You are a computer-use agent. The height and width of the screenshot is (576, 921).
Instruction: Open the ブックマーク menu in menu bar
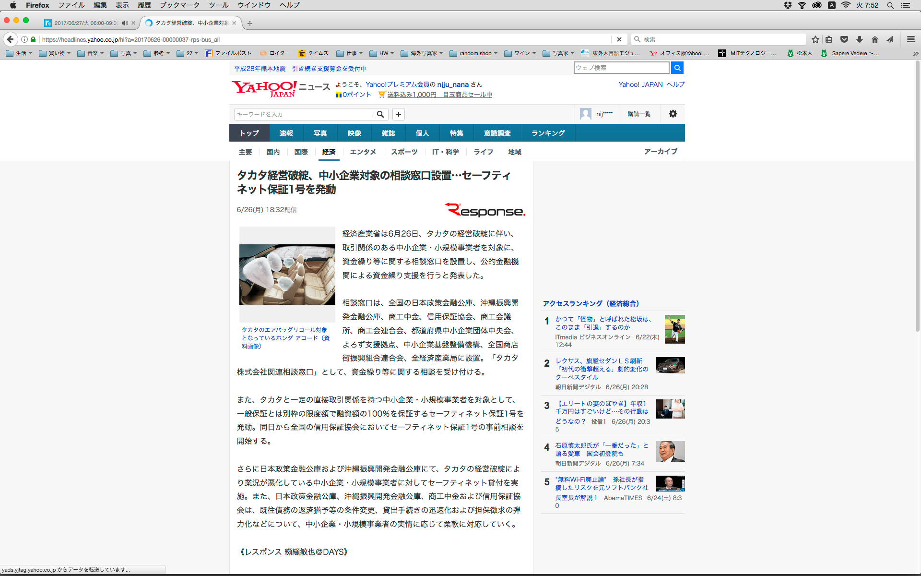coord(179,5)
